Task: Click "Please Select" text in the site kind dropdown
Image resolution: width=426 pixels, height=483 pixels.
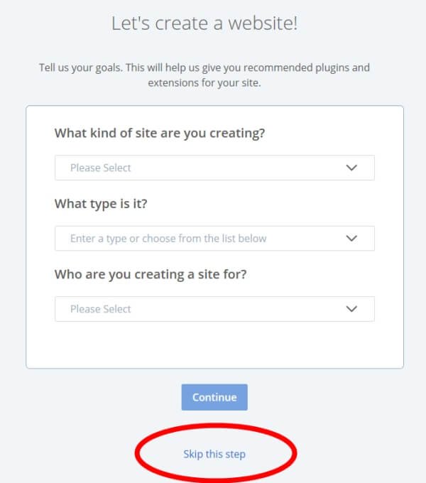Action: click(101, 168)
